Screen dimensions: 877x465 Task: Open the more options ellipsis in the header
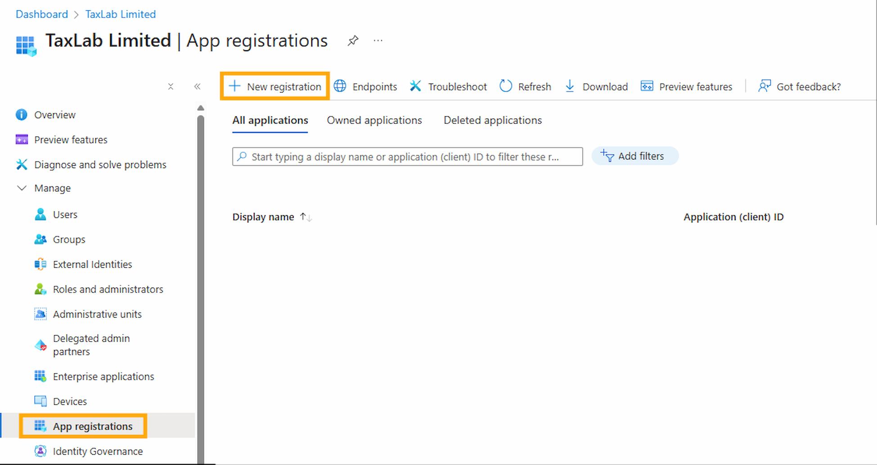click(378, 41)
